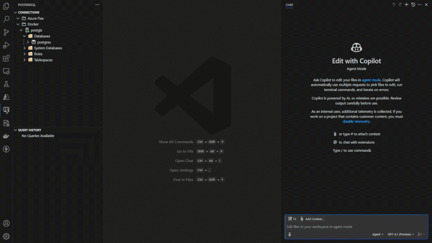
Task: Open Remote Explorer view
Action: click(x=6, y=71)
